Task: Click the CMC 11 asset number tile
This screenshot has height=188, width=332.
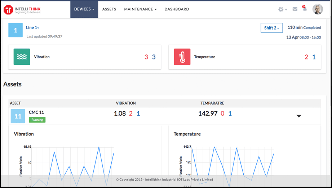Action: (x=18, y=116)
